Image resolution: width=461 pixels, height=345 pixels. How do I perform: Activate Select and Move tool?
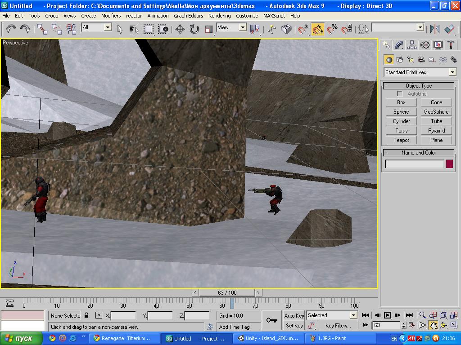(x=180, y=29)
